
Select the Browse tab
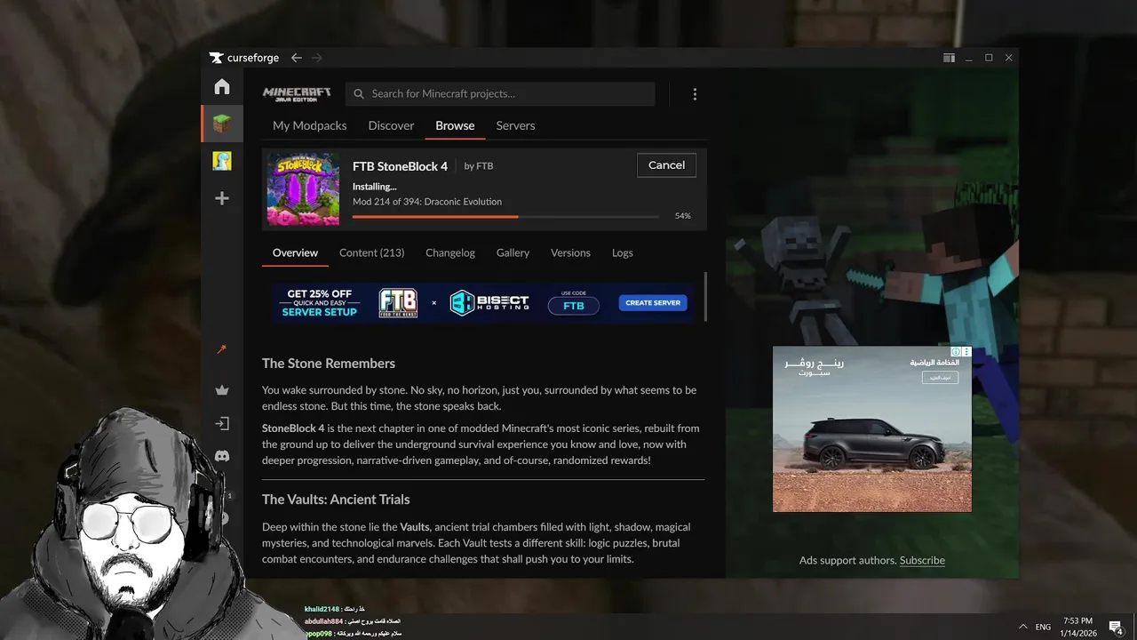click(455, 125)
